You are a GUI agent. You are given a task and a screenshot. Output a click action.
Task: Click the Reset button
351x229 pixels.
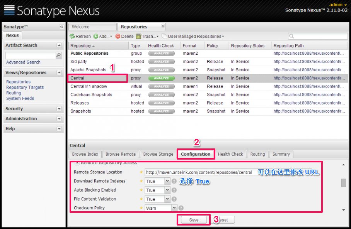(x=223, y=220)
